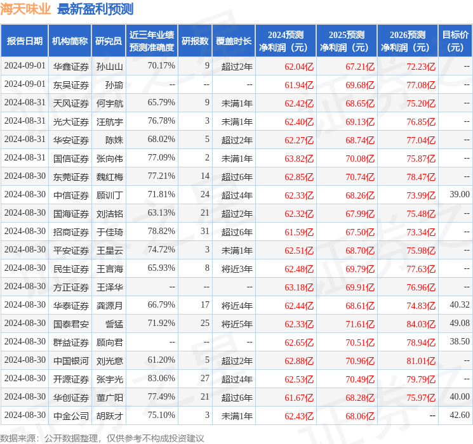473x444 pixels.
Task: Select the 国海证券 institution cell
Action: [71, 214]
